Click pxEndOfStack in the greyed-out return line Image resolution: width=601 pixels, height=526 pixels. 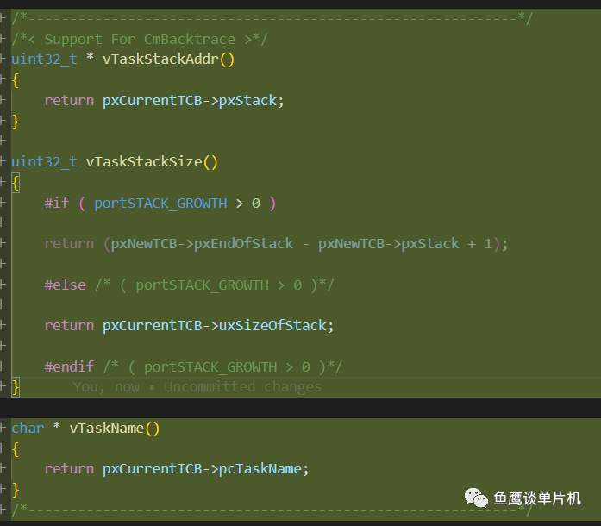point(244,244)
